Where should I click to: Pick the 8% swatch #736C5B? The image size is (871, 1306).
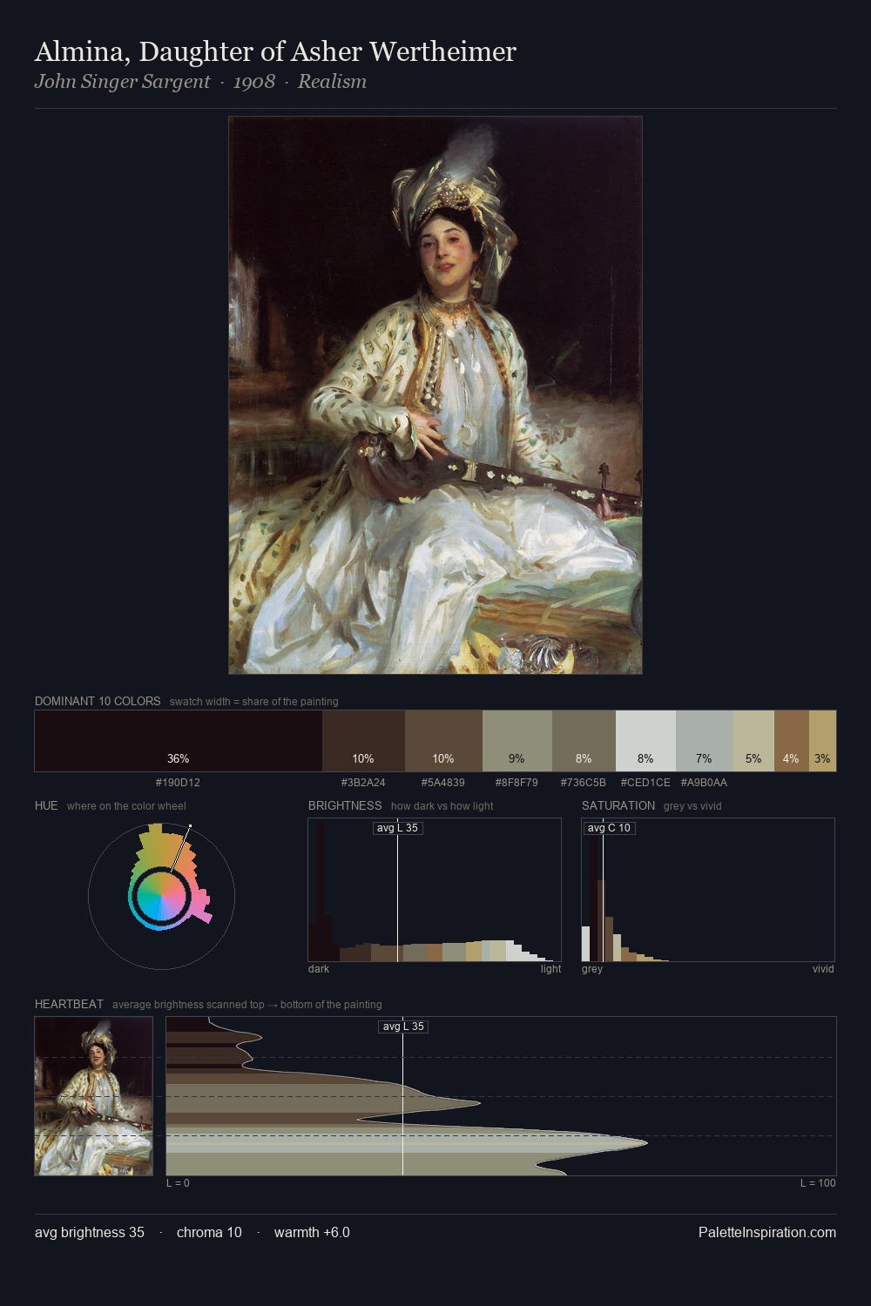(584, 741)
